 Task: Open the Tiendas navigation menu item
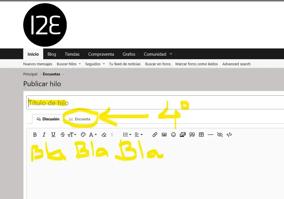coord(72,54)
